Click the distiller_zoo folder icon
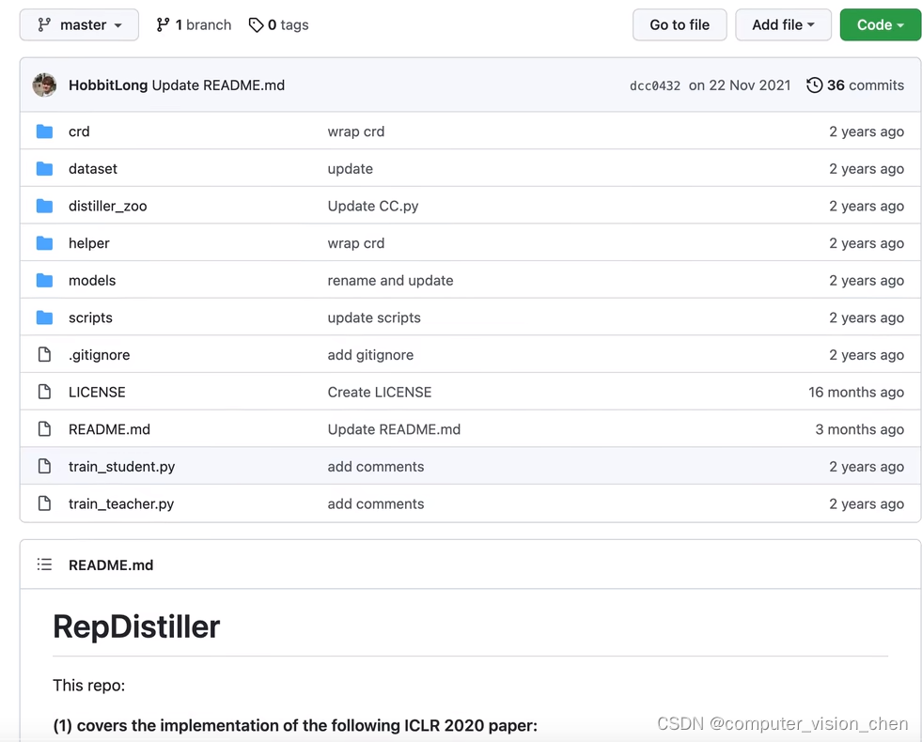 point(45,206)
